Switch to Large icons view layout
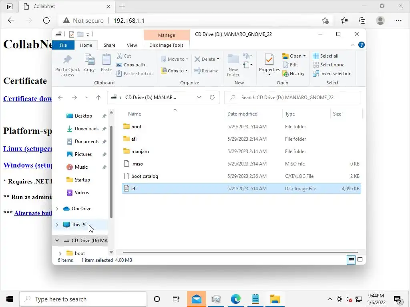Screen dimensions: 410x307 tap(360, 260)
